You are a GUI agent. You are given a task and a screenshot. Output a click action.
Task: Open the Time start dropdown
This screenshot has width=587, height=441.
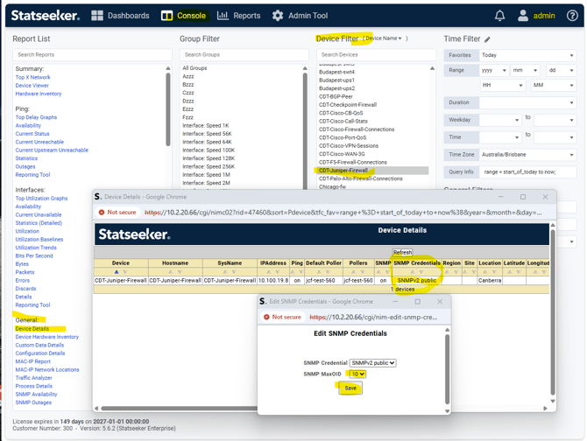pos(500,137)
